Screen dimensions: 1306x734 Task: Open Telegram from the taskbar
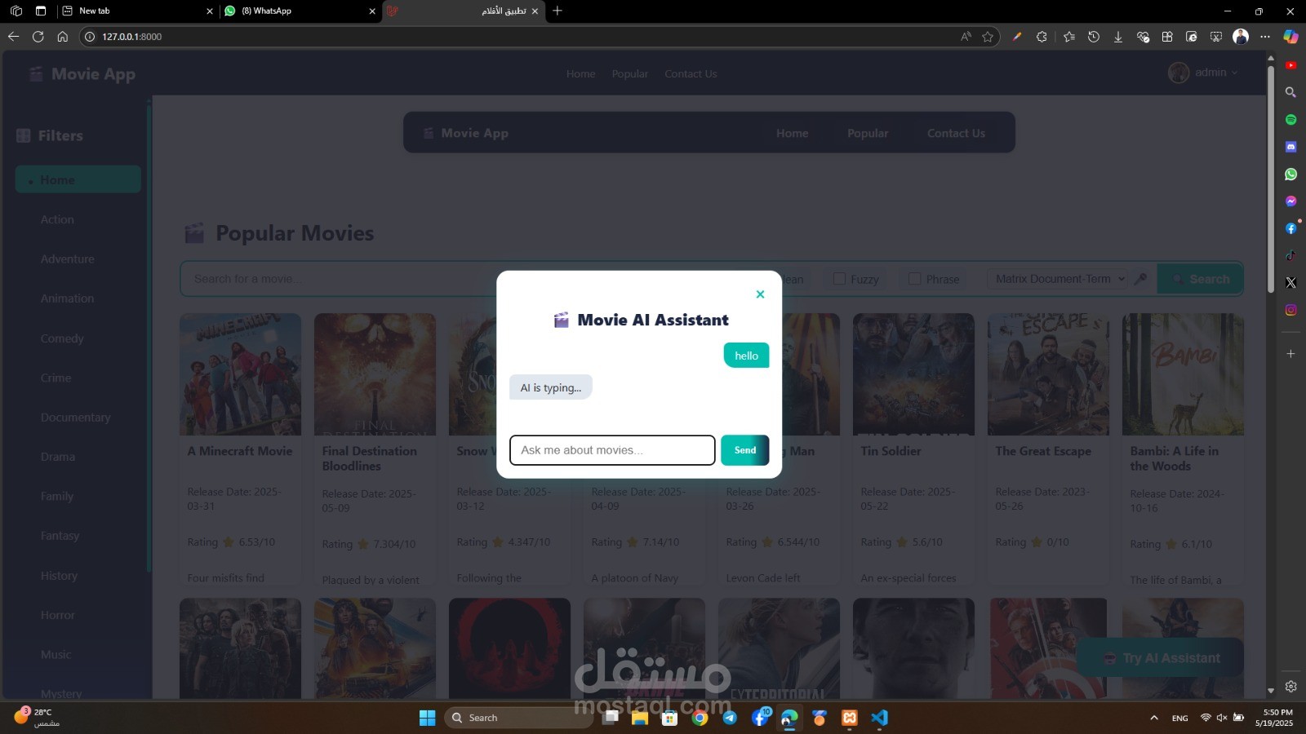coord(730,718)
